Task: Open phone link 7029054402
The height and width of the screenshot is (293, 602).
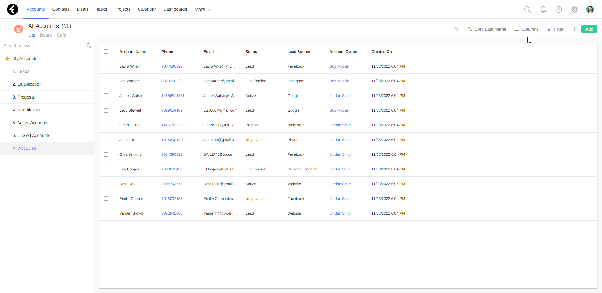Action: (172, 110)
